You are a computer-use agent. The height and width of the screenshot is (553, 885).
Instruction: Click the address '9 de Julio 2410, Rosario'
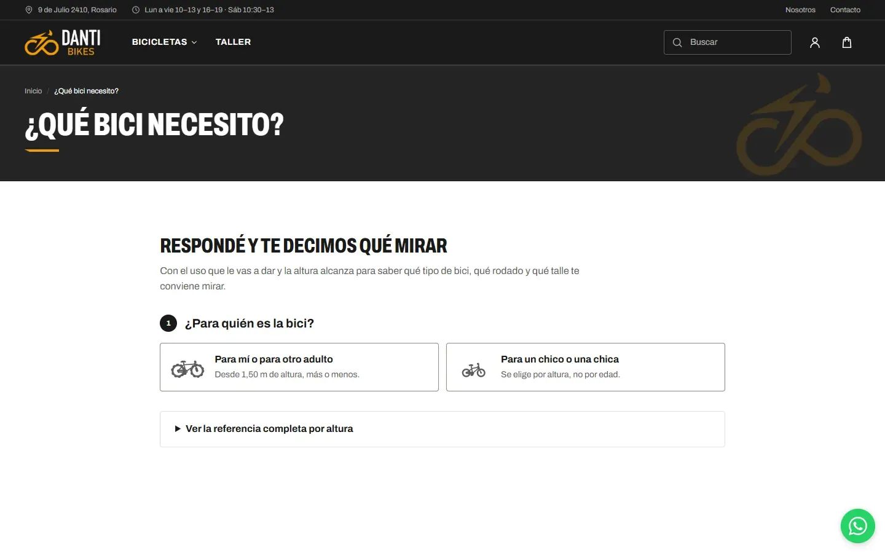pos(77,10)
